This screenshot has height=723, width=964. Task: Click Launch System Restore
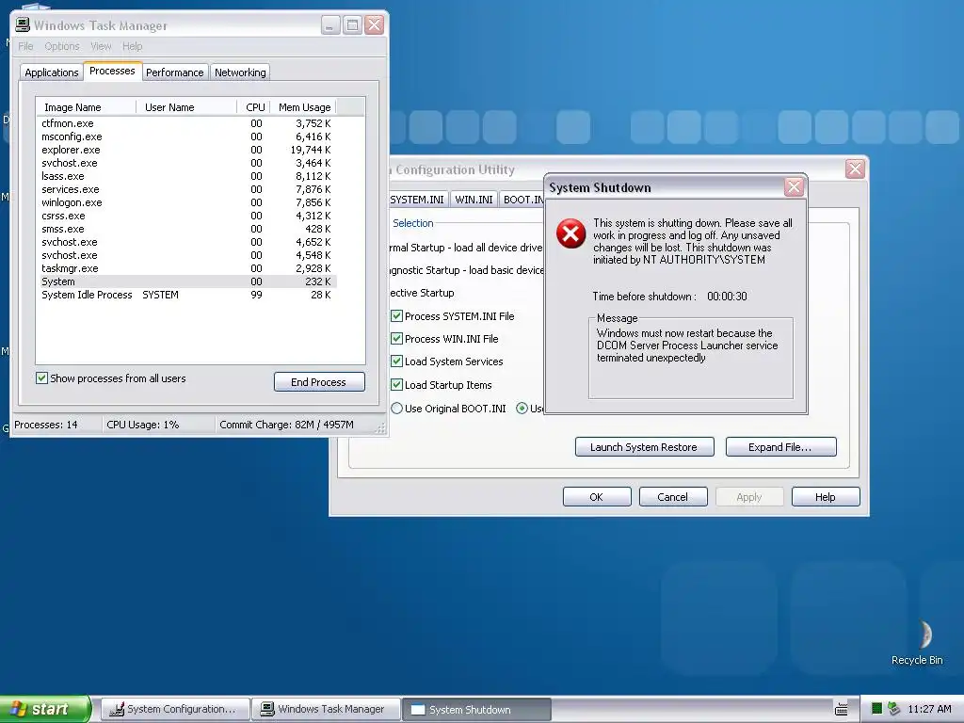[x=644, y=447]
